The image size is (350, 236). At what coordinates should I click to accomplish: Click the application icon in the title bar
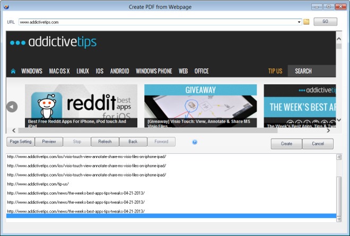(6, 7)
